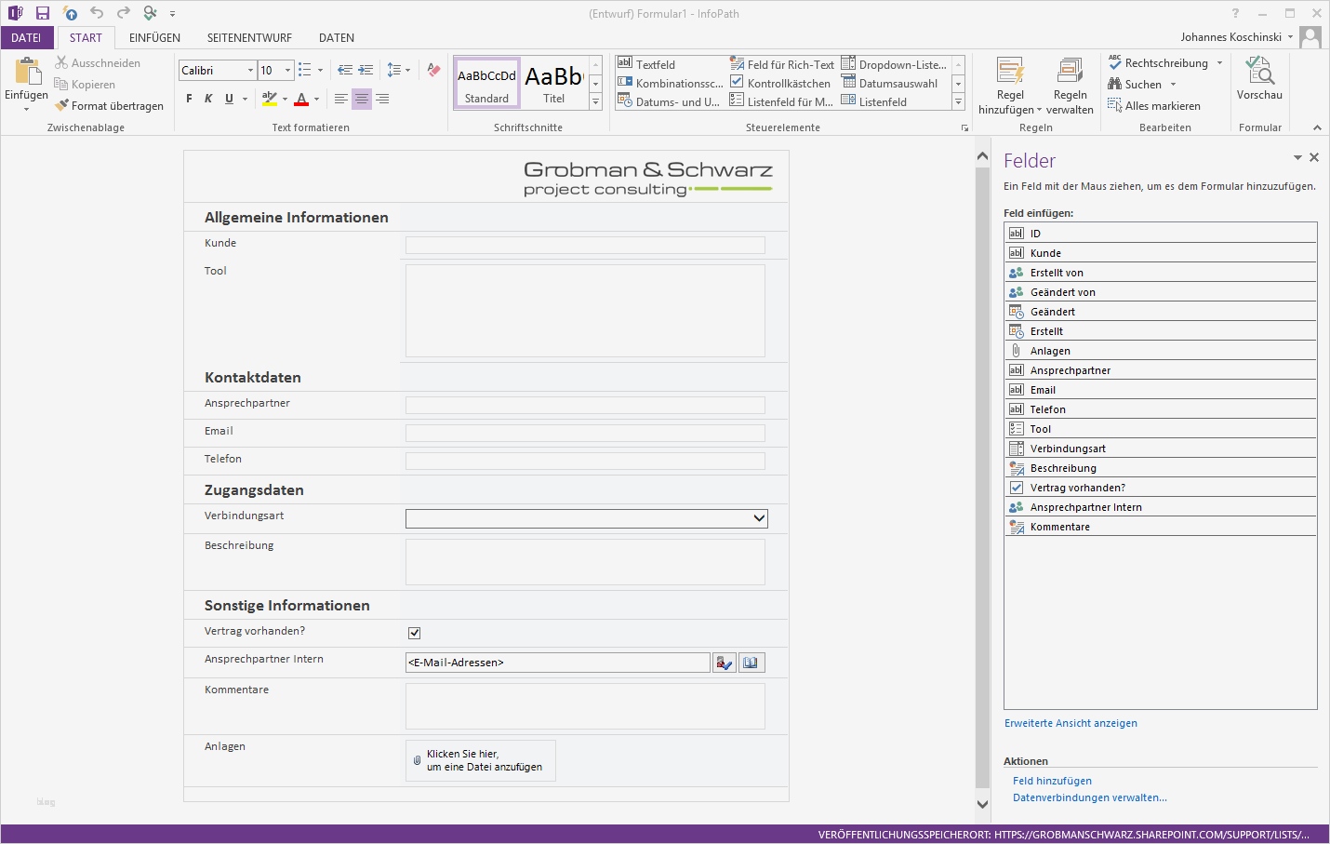Open the Calibri font name dropdown
This screenshot has height=844, width=1330.
click(x=250, y=71)
